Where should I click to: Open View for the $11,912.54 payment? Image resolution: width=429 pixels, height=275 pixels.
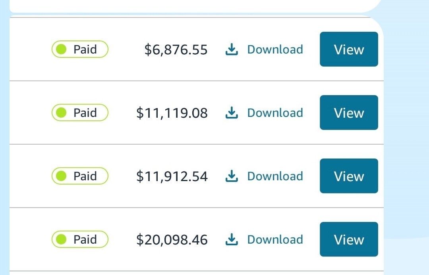(349, 176)
